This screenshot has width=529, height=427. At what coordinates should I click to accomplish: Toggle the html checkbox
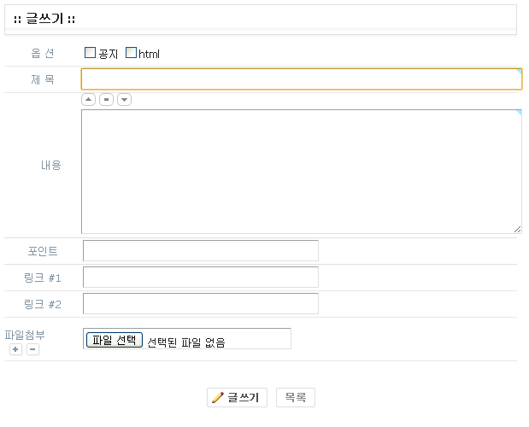click(131, 53)
